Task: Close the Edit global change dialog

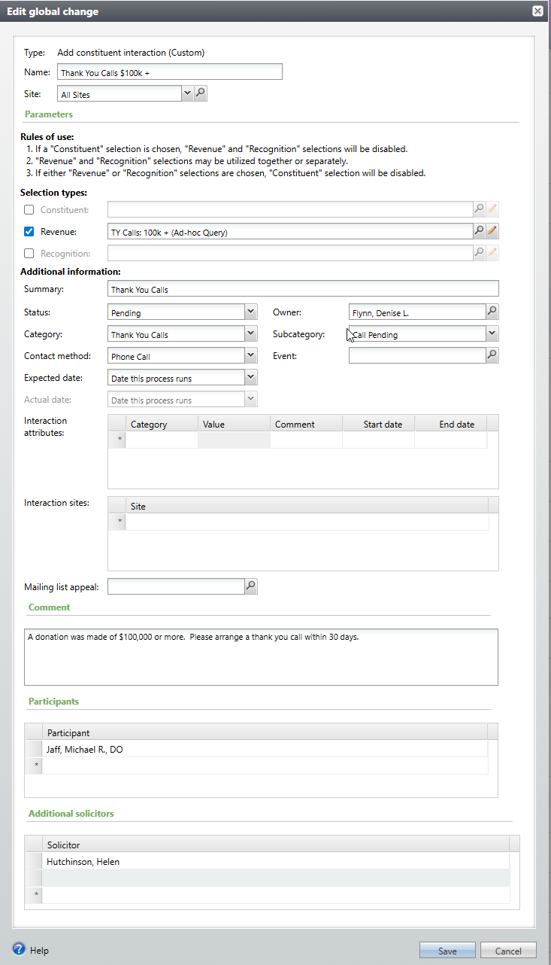Action: click(x=537, y=11)
